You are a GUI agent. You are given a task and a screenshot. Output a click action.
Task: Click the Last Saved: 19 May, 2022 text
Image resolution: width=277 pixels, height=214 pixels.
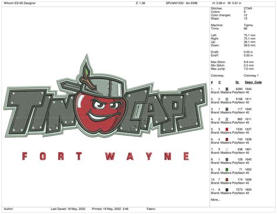(x=68, y=209)
